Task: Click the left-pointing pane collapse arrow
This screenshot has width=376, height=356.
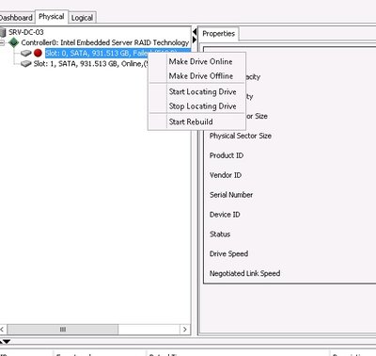Action: 195,32
